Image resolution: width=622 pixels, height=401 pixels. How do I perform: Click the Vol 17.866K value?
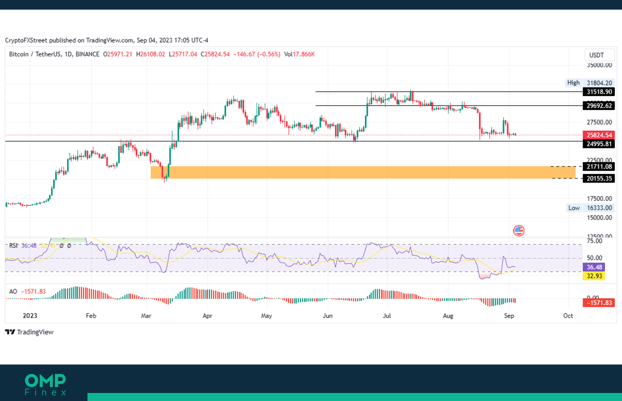point(299,54)
